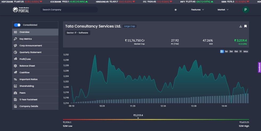Click the Shareholding chart icon

[x=15, y=86]
